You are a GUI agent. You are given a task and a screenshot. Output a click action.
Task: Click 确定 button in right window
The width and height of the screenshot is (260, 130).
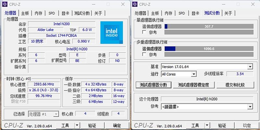click(247, 125)
